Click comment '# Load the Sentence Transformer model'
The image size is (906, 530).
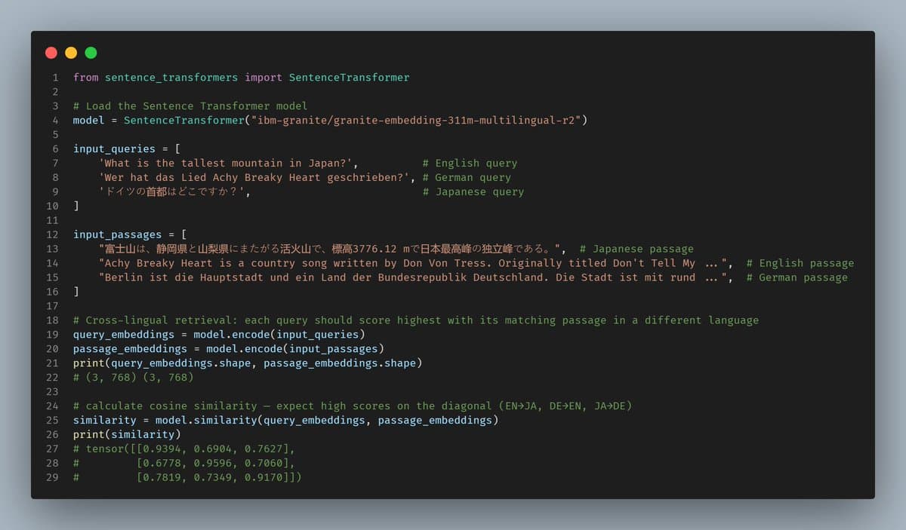pyautogui.click(x=190, y=106)
